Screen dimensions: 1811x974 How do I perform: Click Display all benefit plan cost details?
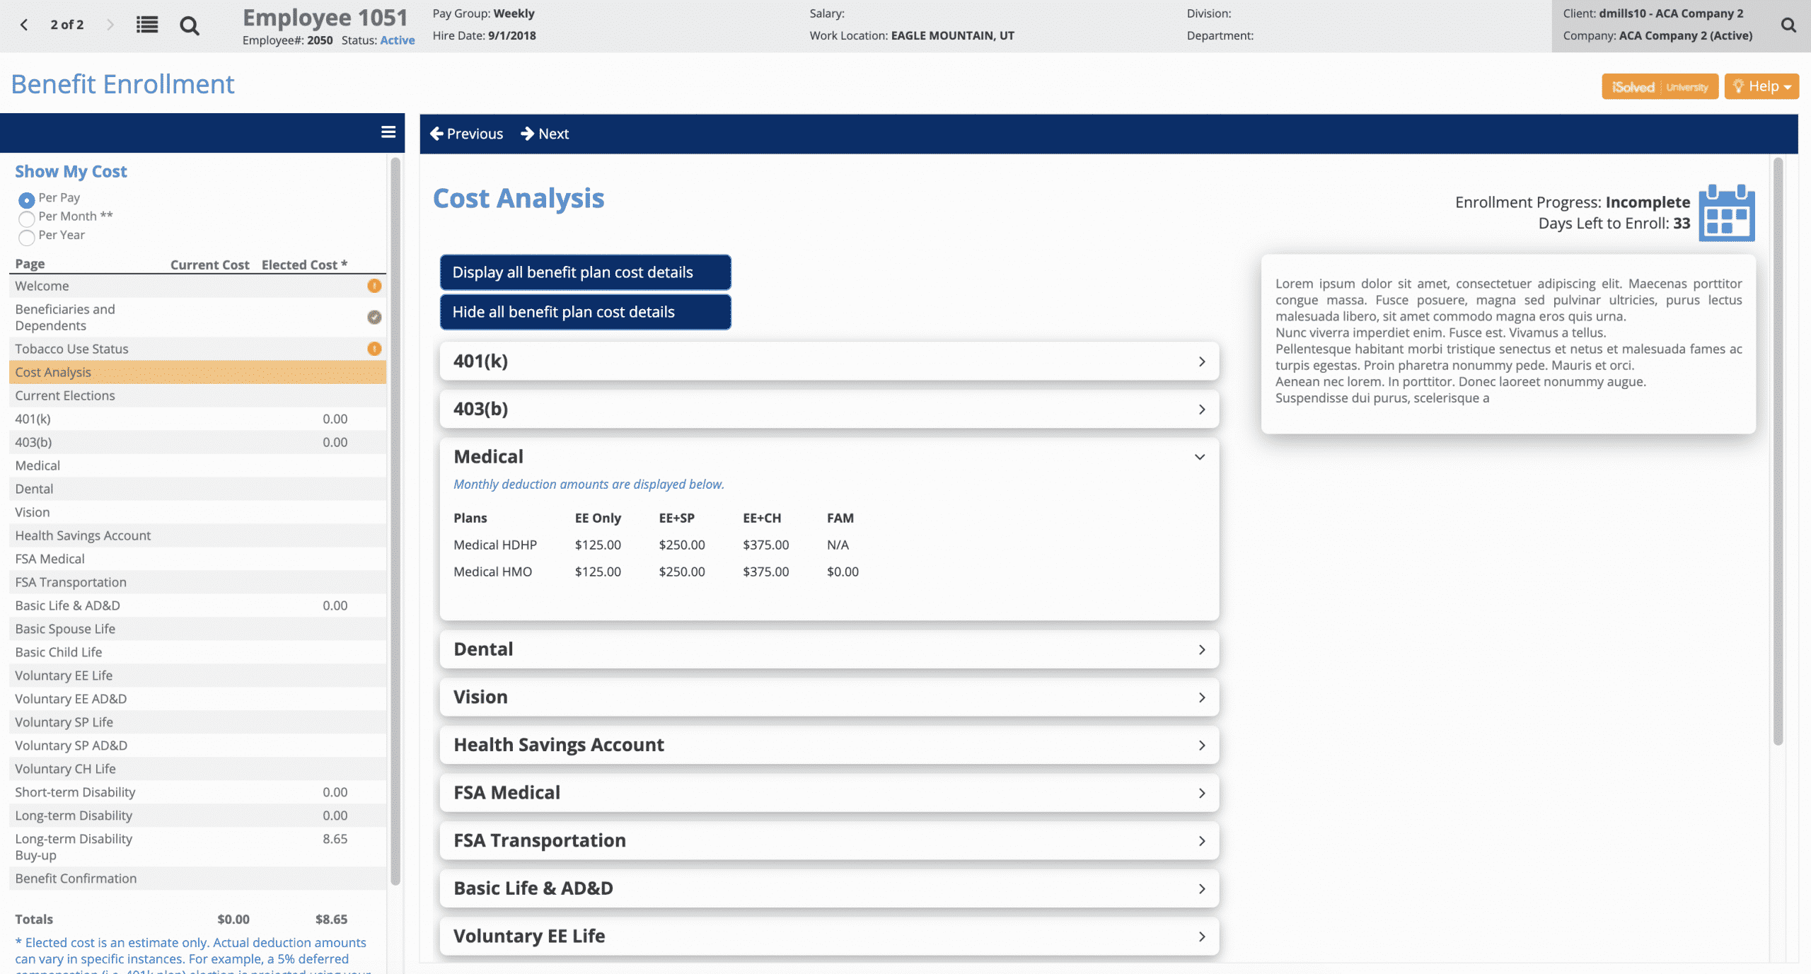click(585, 272)
